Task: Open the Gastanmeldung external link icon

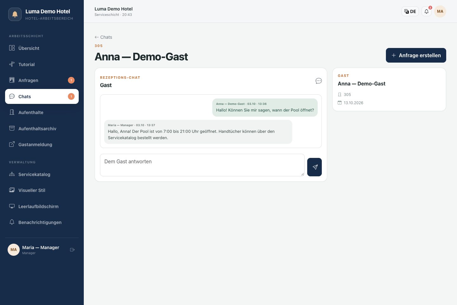Action: [x=12, y=144]
